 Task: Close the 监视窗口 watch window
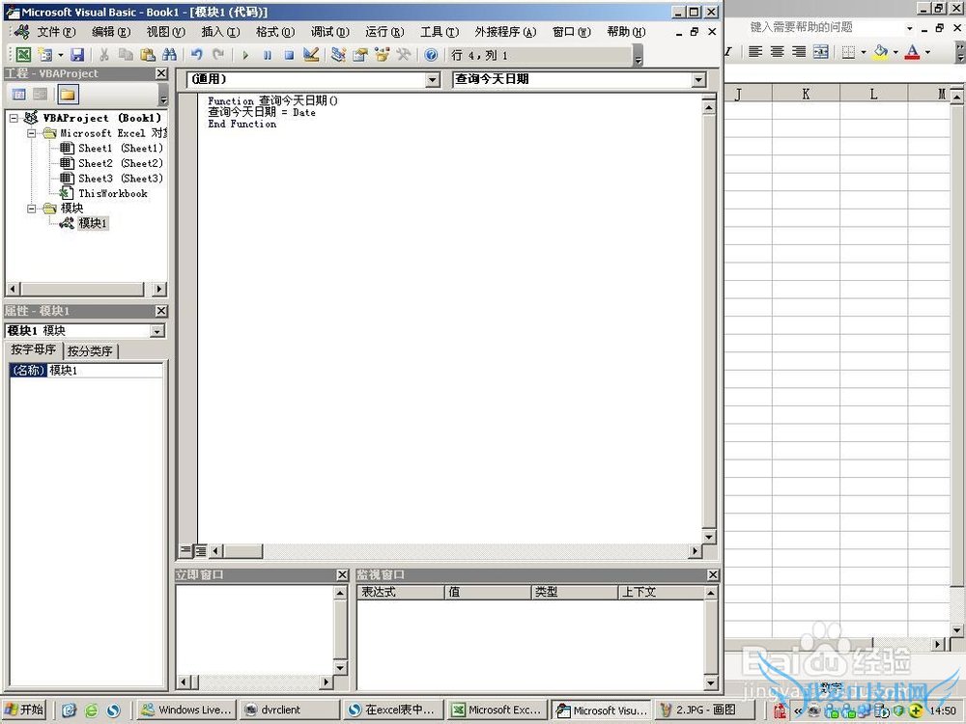coord(713,574)
